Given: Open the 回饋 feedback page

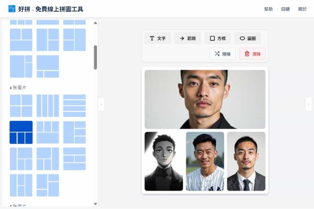Looking at the screenshot, I should pyautogui.click(x=285, y=9).
